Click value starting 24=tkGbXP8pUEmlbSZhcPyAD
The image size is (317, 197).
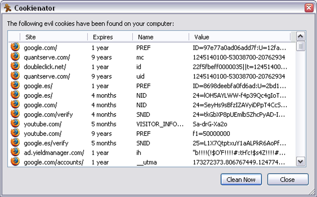pos(239,115)
